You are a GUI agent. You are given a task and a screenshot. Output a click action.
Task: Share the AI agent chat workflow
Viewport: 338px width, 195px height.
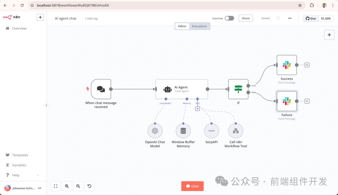tap(245, 18)
